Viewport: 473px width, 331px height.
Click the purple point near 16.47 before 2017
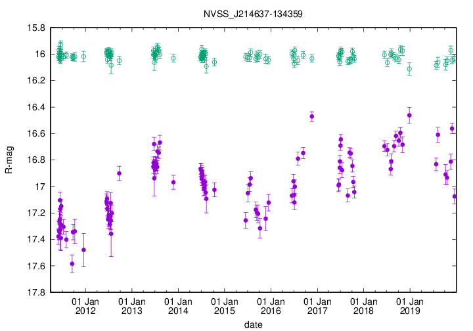(x=311, y=116)
